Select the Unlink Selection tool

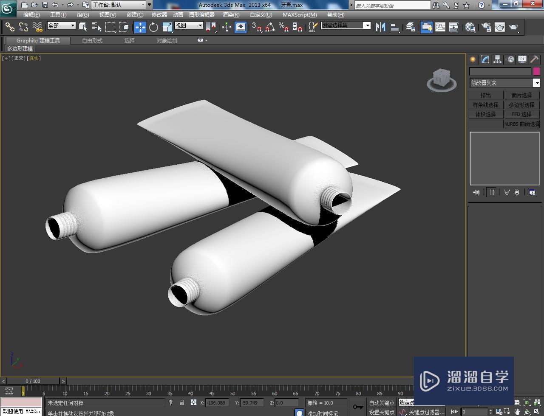click(23, 27)
